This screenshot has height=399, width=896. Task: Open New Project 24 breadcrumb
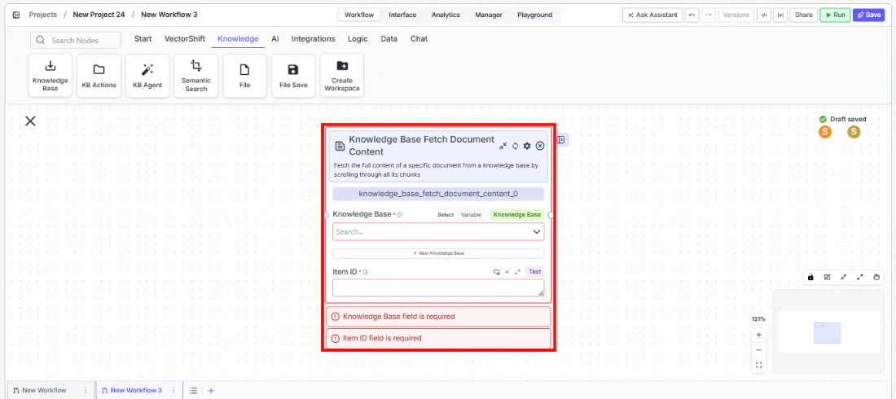coord(99,15)
